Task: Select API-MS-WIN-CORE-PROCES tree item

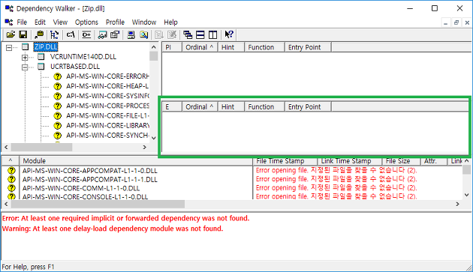Action: tap(107, 106)
